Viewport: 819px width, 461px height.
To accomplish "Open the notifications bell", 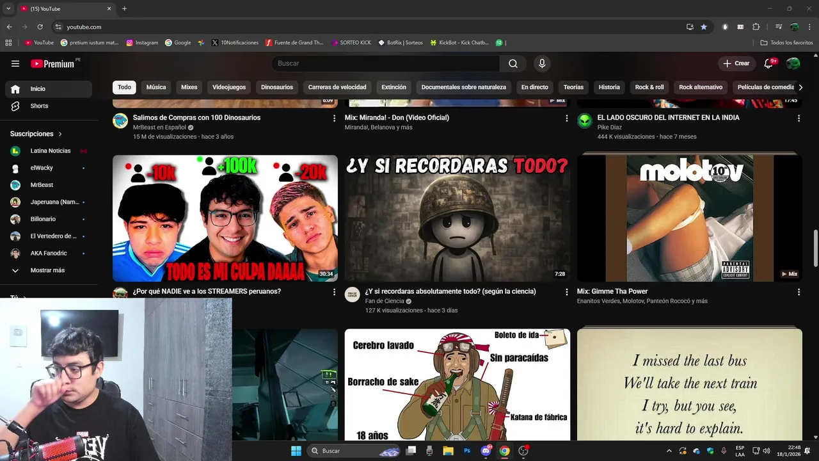I will pyautogui.click(x=770, y=63).
